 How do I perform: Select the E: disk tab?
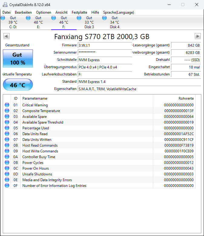[38, 22]
